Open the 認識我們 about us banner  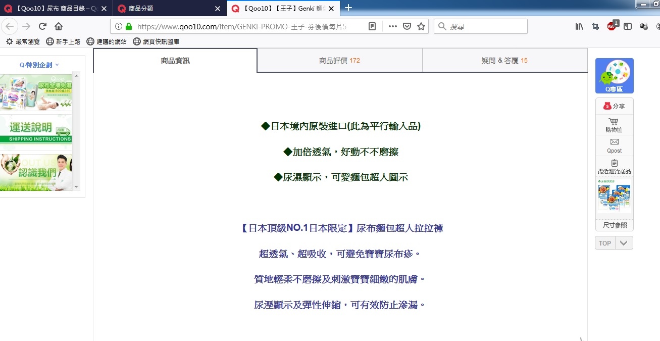36,172
